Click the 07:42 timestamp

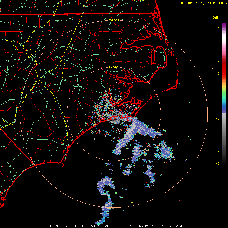click(x=179, y=226)
